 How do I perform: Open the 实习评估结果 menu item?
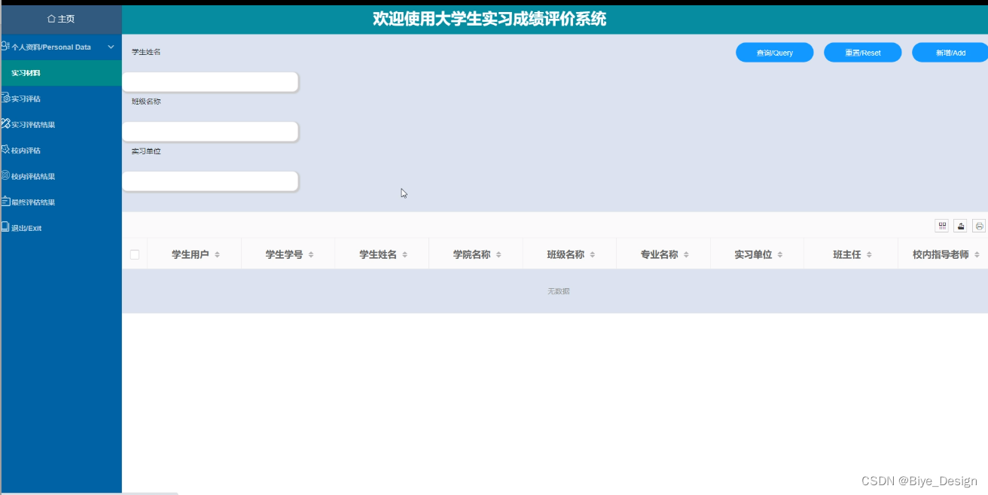pyautogui.click(x=61, y=124)
